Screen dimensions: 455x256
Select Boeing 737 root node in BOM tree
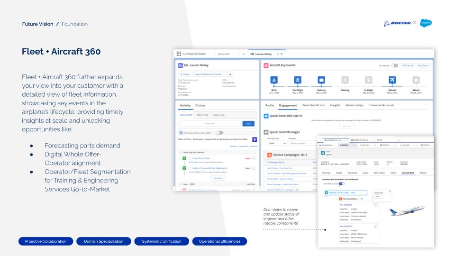pyautogui.click(x=346, y=193)
